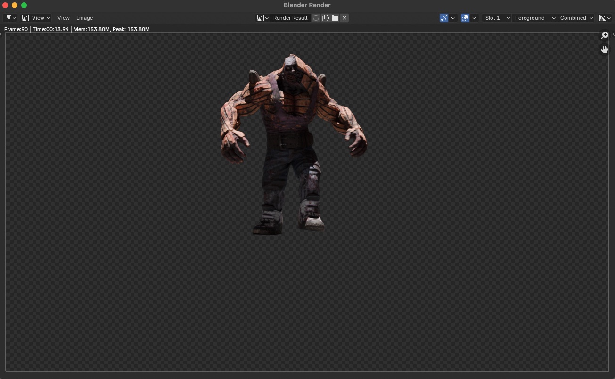Toggle fake user shield icon
Screen dimensions: 615x379
point(316,18)
